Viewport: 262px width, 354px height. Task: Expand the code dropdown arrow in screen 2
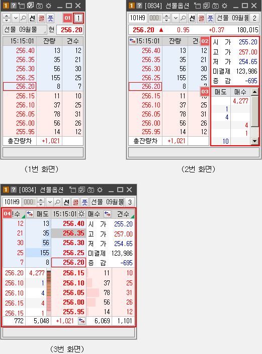point(176,18)
